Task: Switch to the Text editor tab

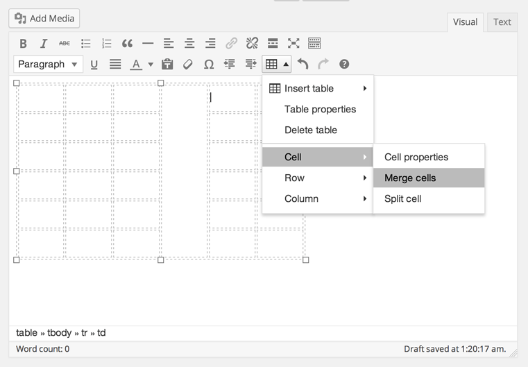Action: 502,22
